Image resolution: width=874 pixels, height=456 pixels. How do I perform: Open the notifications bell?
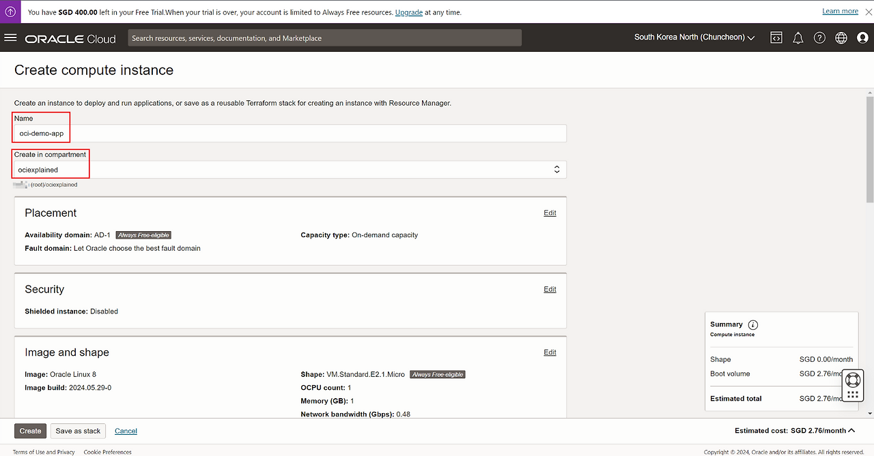click(x=798, y=38)
